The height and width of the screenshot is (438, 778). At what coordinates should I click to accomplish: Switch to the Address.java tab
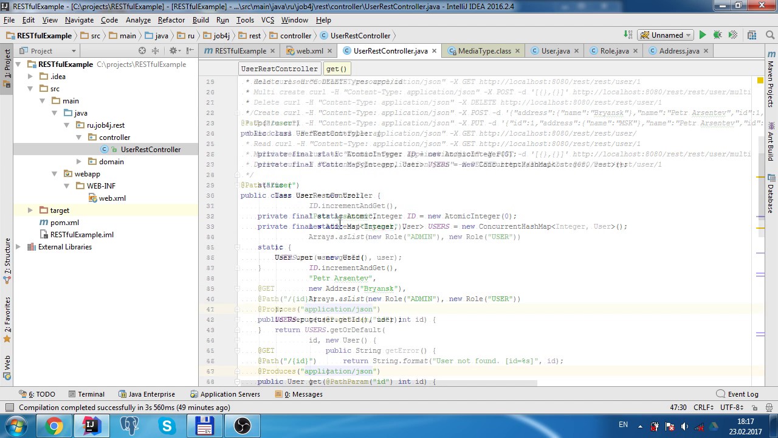[x=679, y=51]
